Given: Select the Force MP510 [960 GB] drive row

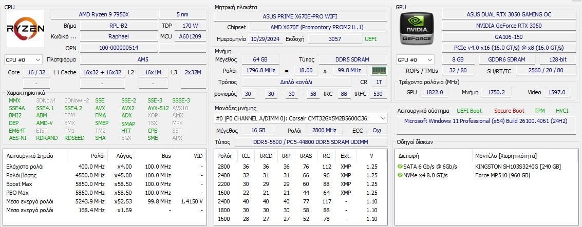Looking at the screenshot, I should (486, 175).
